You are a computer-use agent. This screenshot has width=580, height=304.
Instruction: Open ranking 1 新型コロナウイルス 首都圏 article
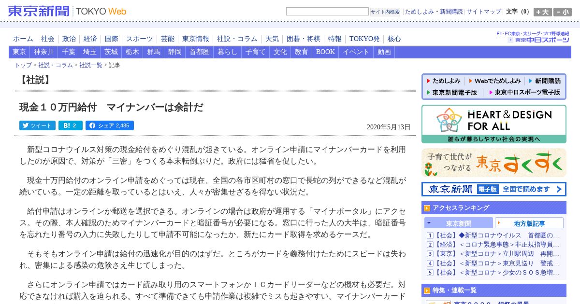(496, 235)
